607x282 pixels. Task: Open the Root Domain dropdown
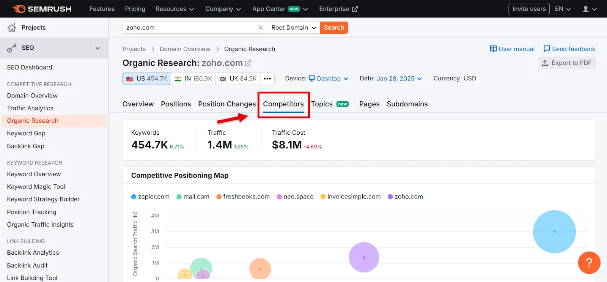coord(294,27)
